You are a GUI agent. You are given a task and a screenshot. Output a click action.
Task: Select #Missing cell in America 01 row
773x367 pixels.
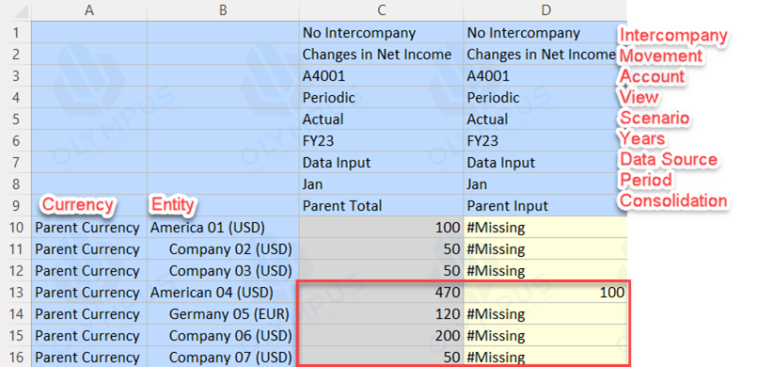click(545, 228)
